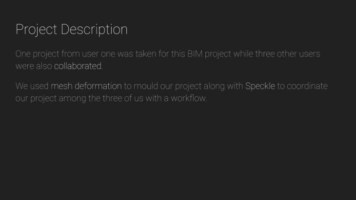Click the highlighted word "Speckle"
The width and height of the screenshot is (356, 200).
(260, 86)
